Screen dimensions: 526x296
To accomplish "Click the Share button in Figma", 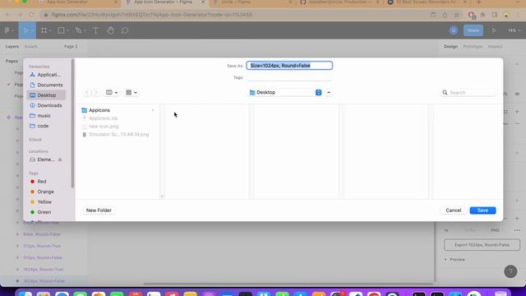I will pos(473,30).
